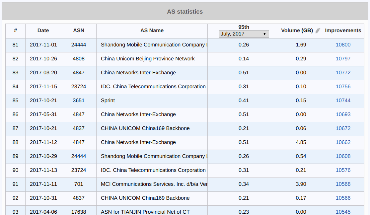Follow the 10608 improvements link

tap(343, 156)
